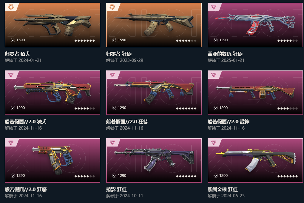Click the tier badge on 归零者 獠犬 card
Viewport: 304px width, 203px height.
point(11,7)
